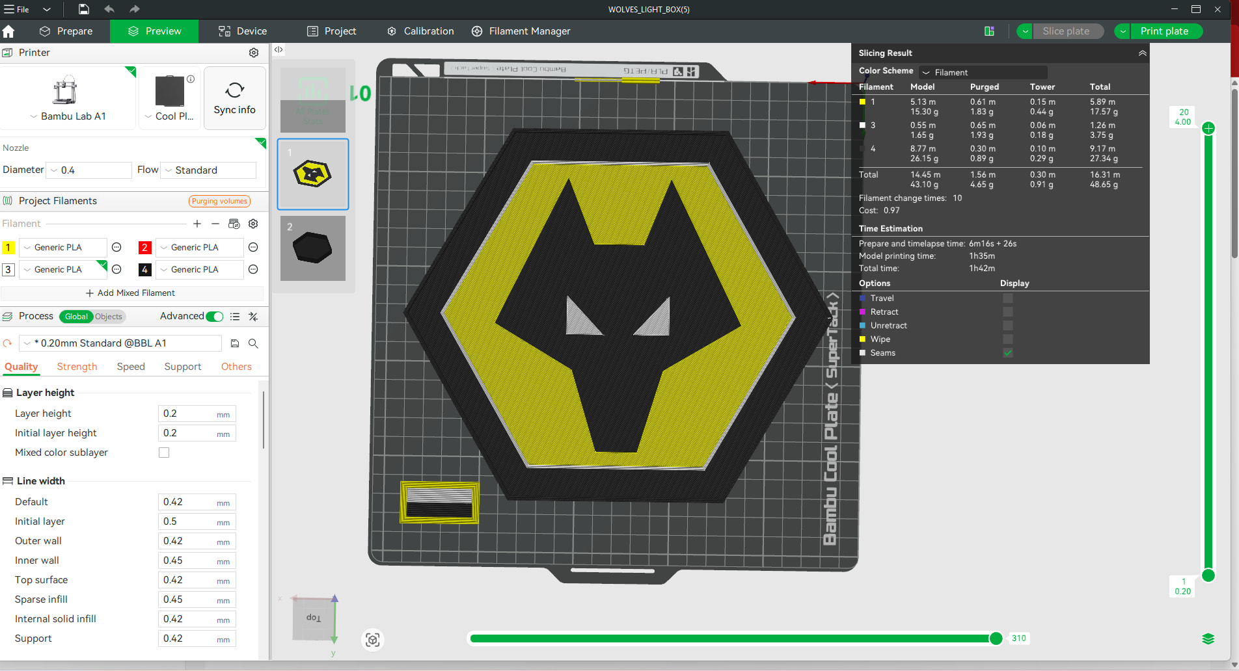
Task: Click the layers stack icon
Action: pyautogui.click(x=1208, y=638)
